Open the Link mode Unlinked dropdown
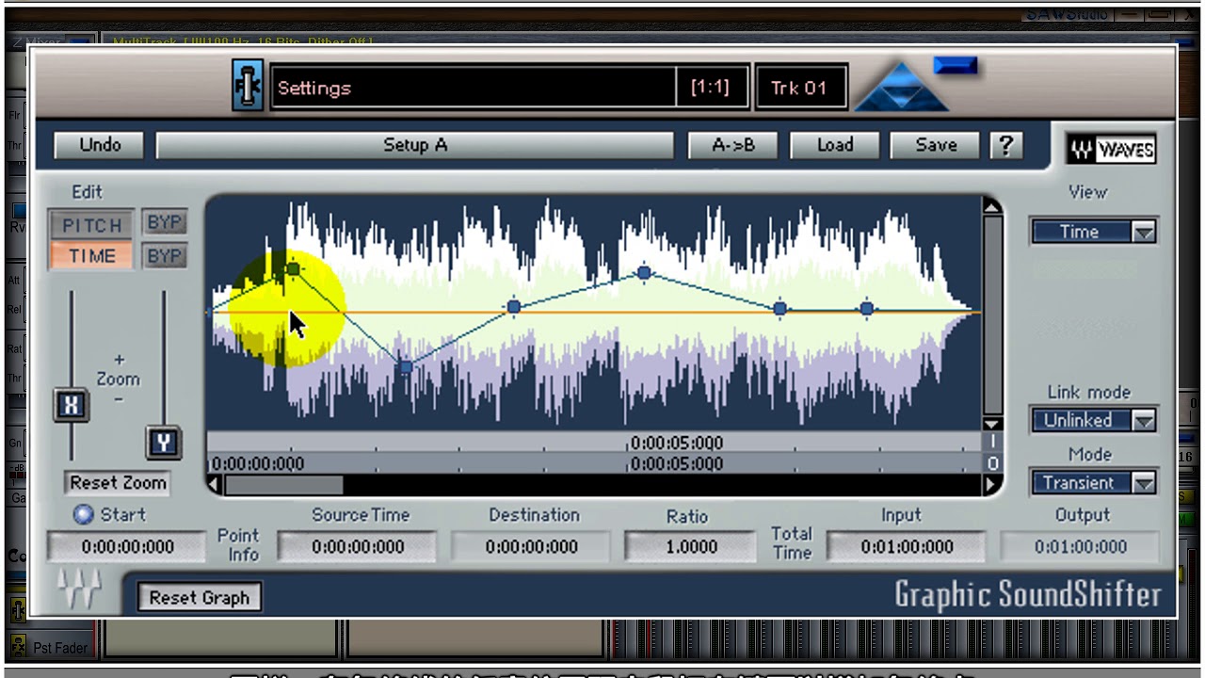 pyautogui.click(x=1094, y=420)
